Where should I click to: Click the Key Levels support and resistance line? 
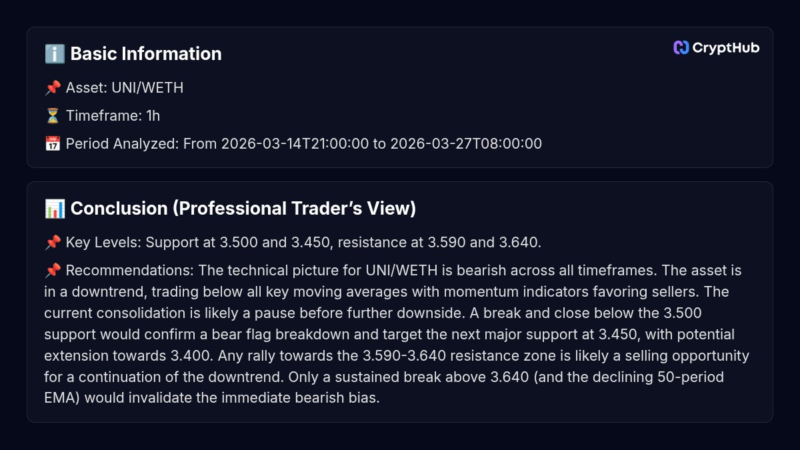[303, 243]
